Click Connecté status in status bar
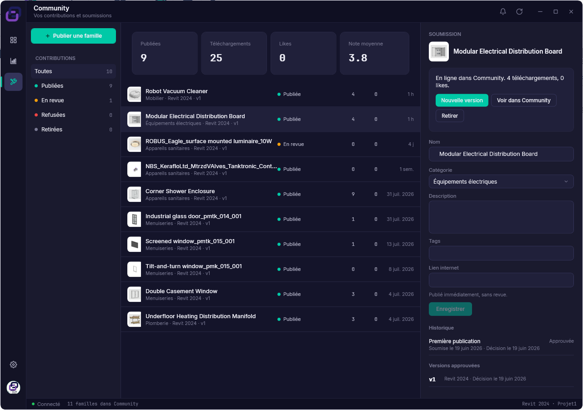Viewport: 583px width, 410px height. pyautogui.click(x=46, y=404)
